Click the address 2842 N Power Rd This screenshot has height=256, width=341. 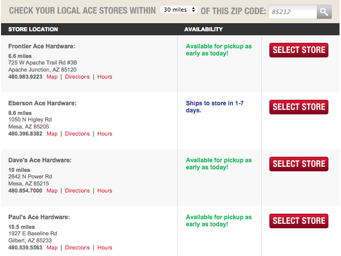click(30, 176)
